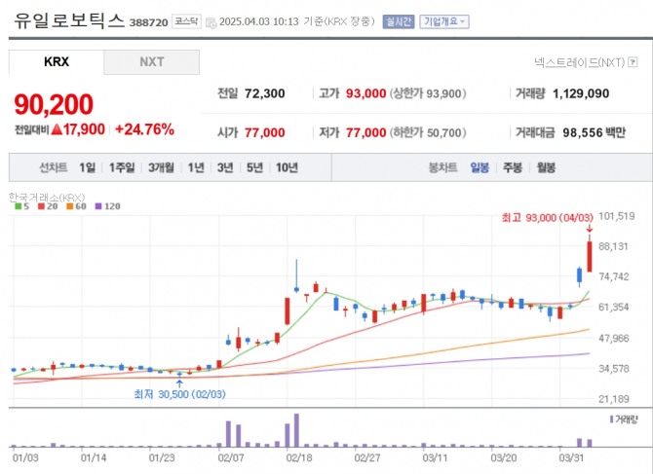Select the 3년 line chart range

225,167
